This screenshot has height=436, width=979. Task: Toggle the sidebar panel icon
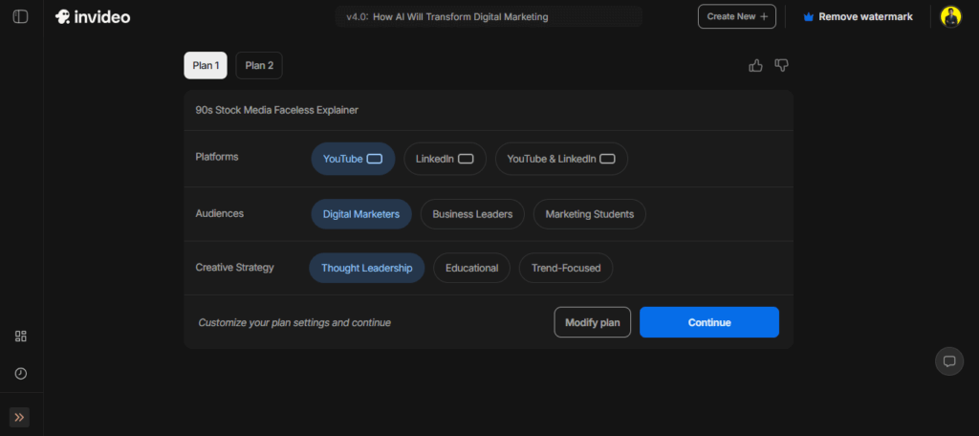[x=21, y=16]
